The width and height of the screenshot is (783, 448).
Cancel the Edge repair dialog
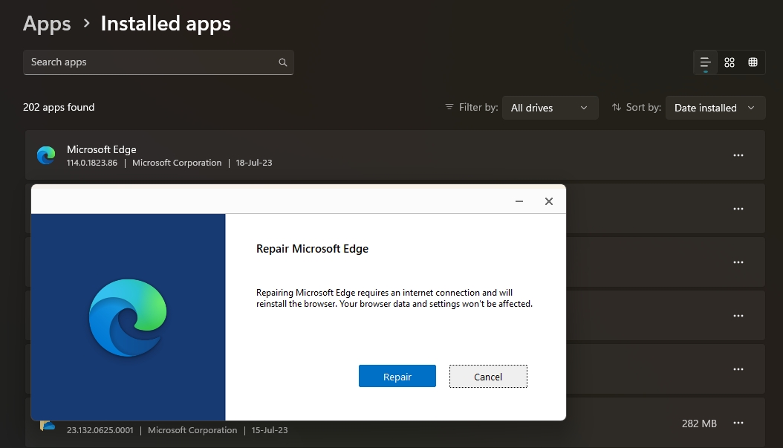(x=488, y=376)
